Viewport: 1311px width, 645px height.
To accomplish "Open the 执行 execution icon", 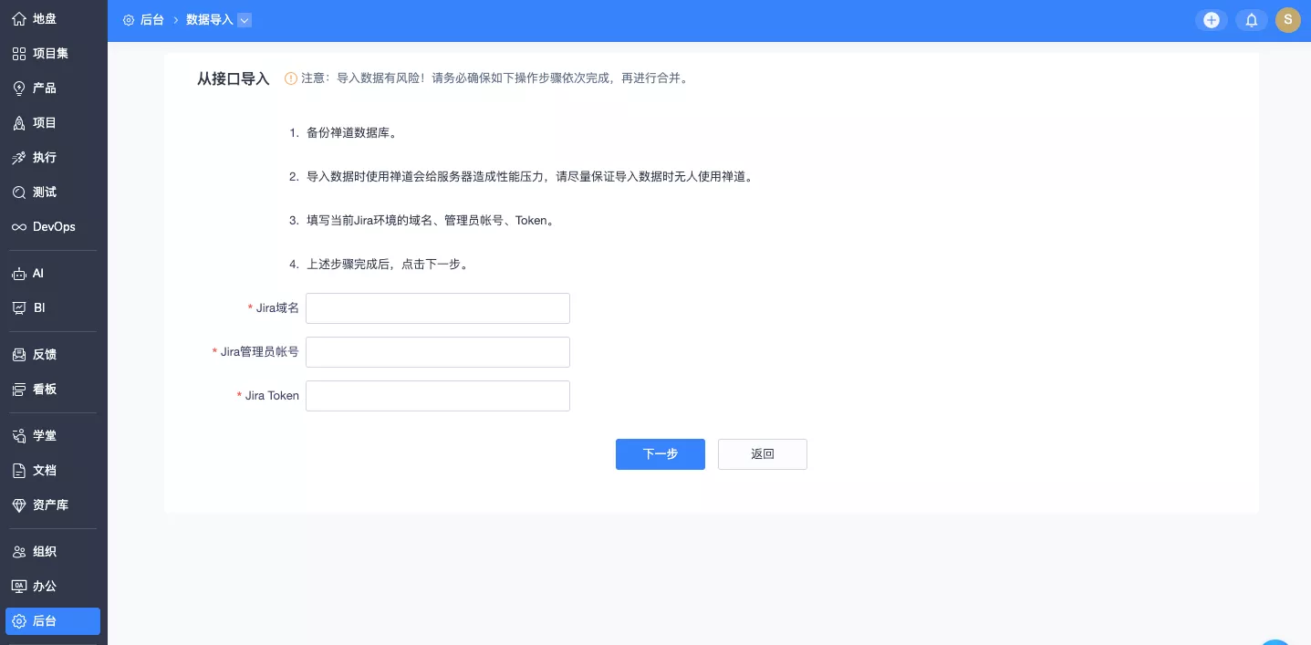I will [18, 158].
